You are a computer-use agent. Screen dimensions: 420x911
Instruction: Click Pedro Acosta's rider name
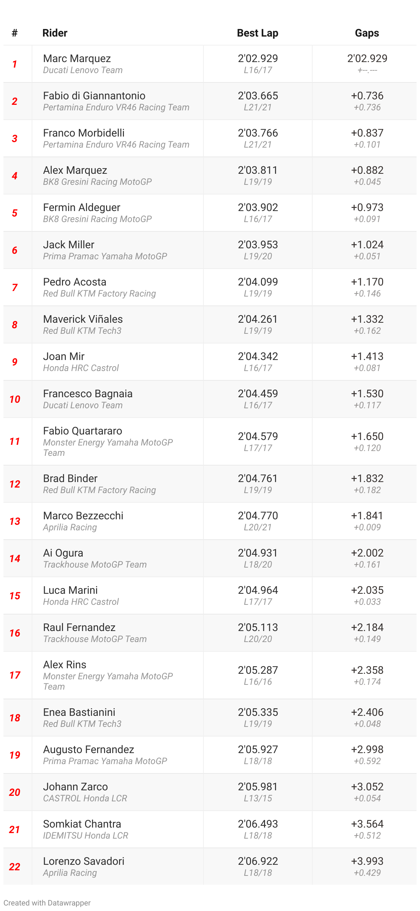(74, 282)
